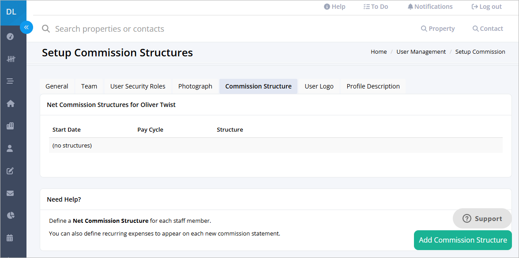The width and height of the screenshot is (519, 258).
Task: Go to Home breadcrumb
Action: (x=379, y=52)
